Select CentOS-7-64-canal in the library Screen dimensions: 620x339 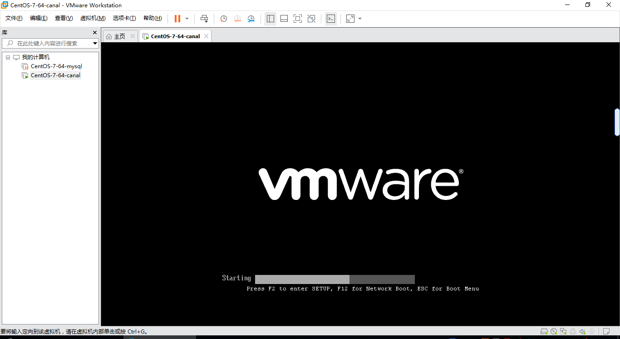[x=55, y=75]
